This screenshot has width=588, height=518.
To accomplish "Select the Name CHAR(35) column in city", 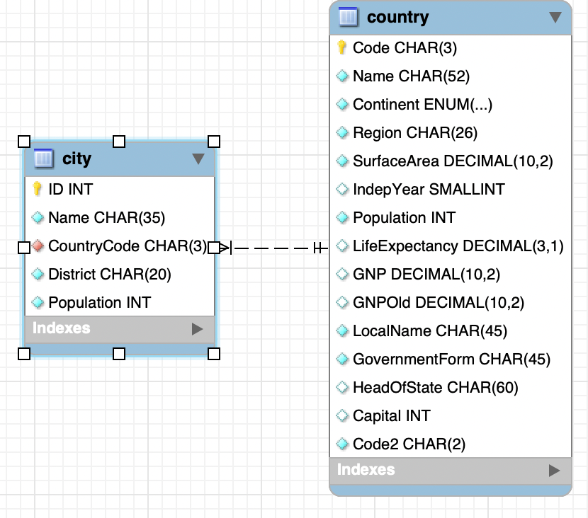I will click(120, 218).
